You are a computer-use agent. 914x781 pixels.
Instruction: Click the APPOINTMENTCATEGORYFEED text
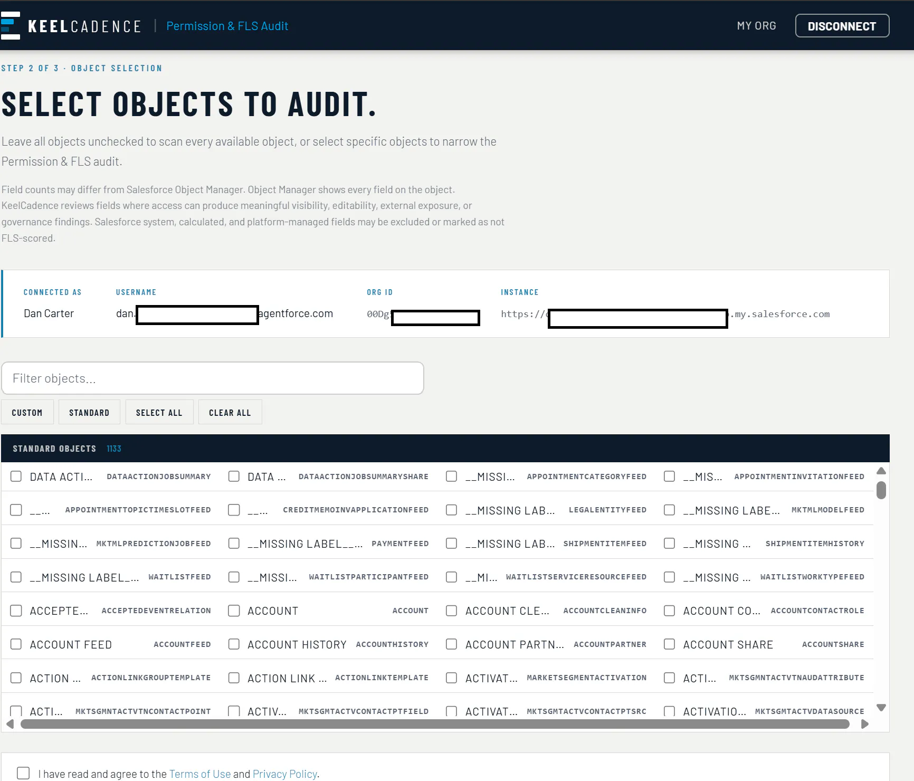coord(587,477)
